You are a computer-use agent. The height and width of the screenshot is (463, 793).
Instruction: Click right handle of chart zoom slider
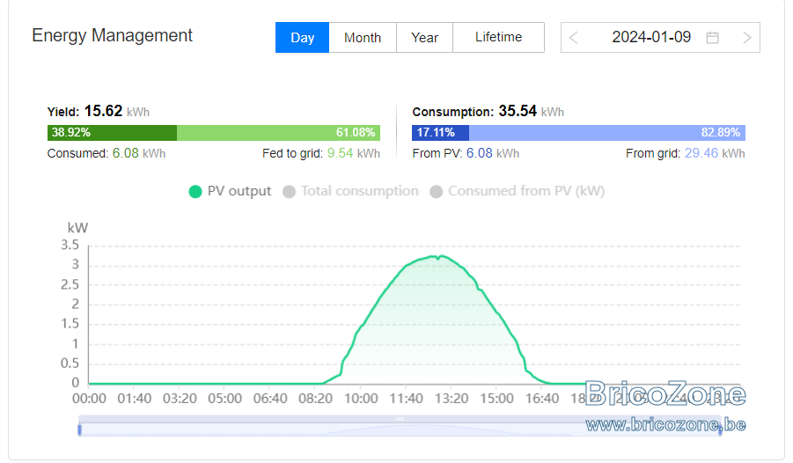coord(720,430)
